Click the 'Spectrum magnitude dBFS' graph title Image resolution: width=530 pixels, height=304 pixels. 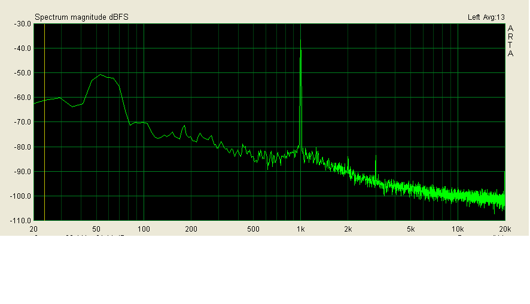tap(81, 17)
